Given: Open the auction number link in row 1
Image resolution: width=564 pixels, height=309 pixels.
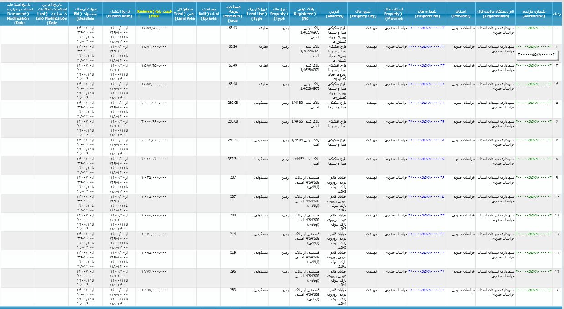Looking at the screenshot, I should (533, 28).
